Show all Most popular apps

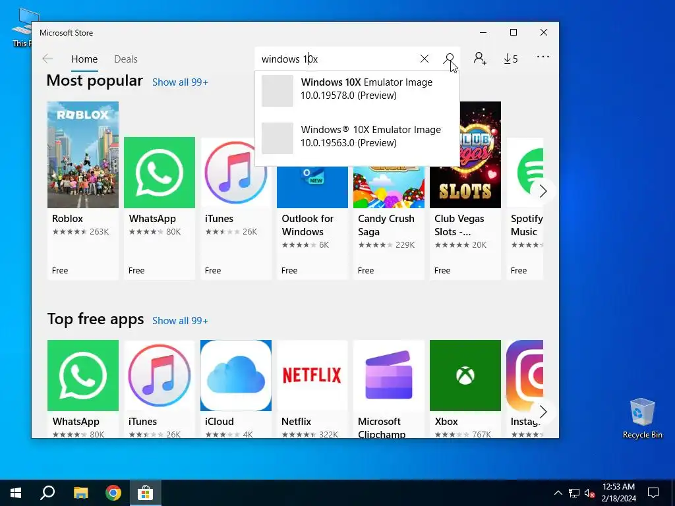point(180,82)
